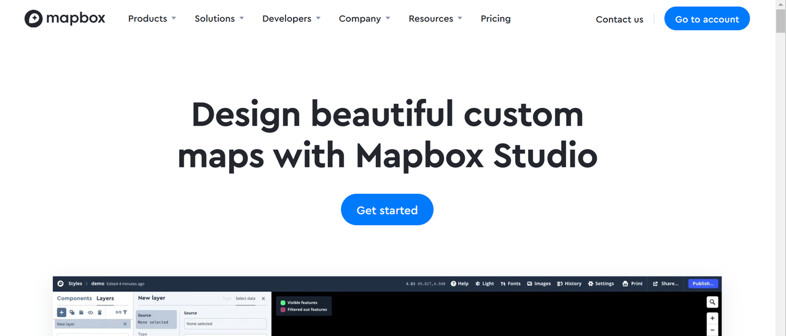Click the Mapbox logo in the header

(x=64, y=18)
